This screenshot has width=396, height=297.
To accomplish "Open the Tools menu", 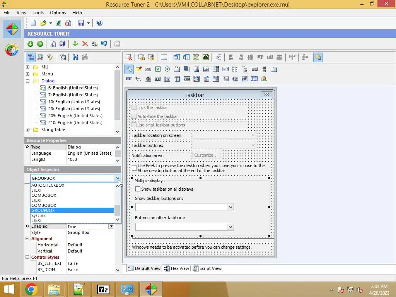I will tap(38, 13).
